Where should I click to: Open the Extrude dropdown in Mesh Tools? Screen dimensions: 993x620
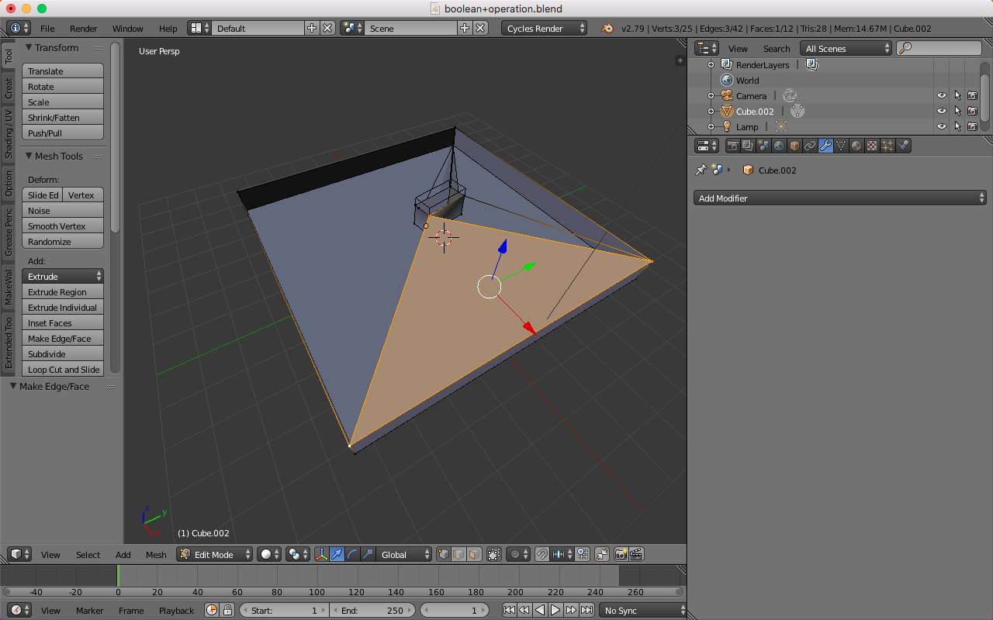coord(63,276)
